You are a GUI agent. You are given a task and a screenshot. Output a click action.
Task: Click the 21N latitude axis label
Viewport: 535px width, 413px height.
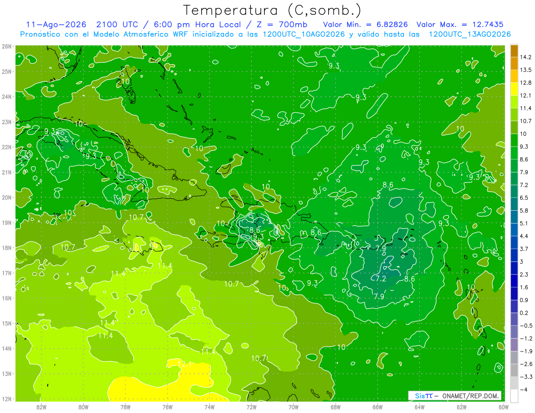coord(7,172)
